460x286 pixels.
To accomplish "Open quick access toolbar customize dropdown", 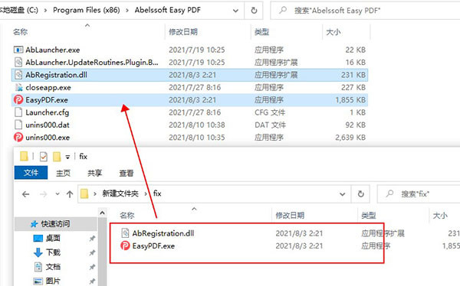I will [67, 158].
